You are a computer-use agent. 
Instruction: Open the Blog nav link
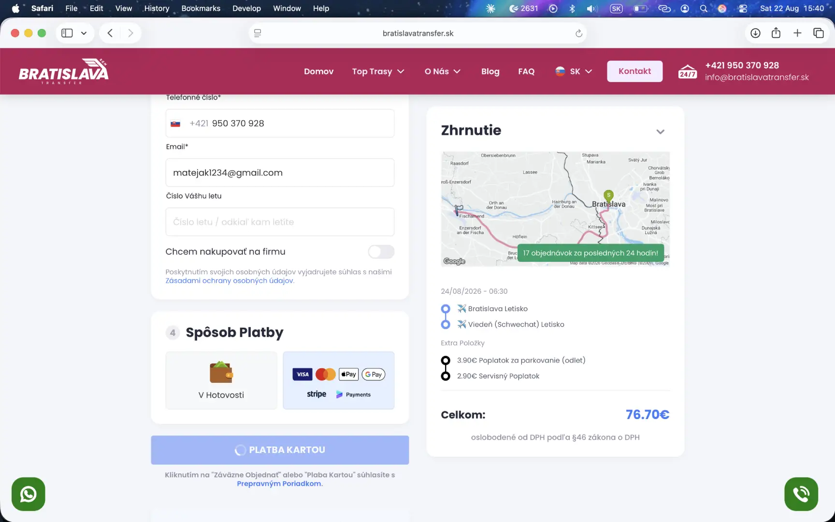[490, 72]
